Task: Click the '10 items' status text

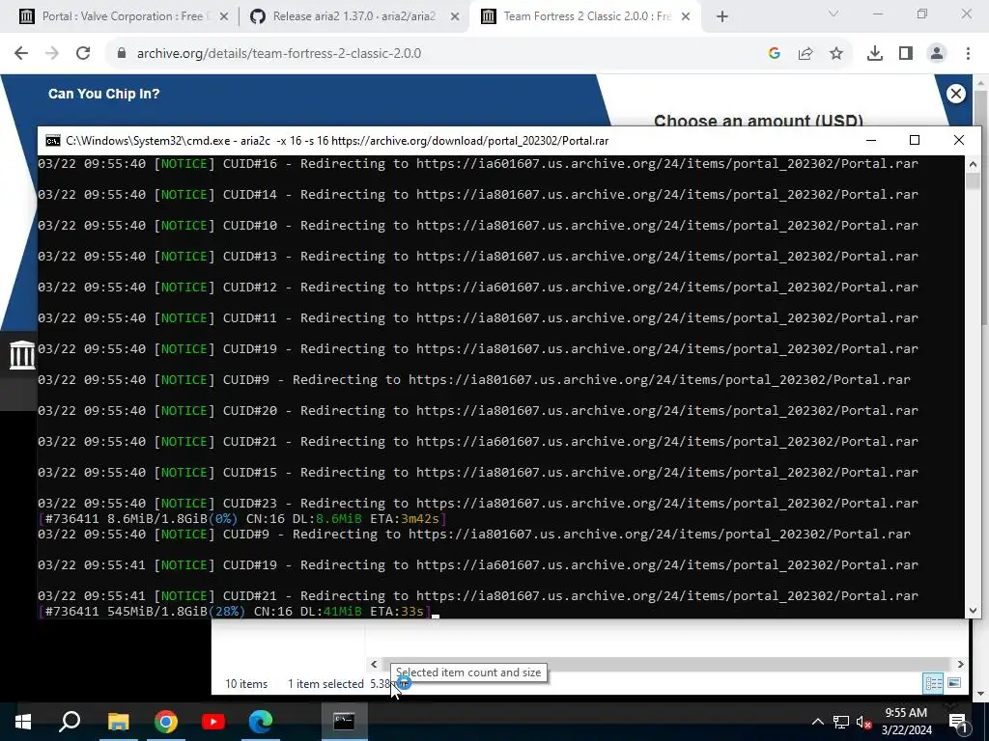Action: pyautogui.click(x=246, y=684)
